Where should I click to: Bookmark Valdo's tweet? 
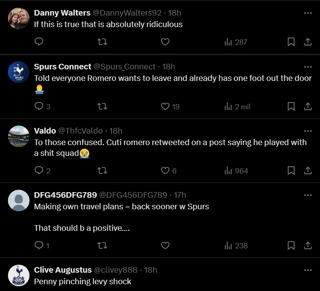[x=291, y=171]
